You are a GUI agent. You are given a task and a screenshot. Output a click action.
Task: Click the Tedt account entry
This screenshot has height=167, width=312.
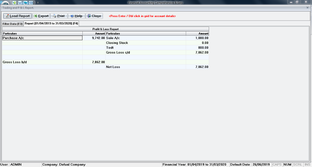pyautogui.click(x=145, y=48)
